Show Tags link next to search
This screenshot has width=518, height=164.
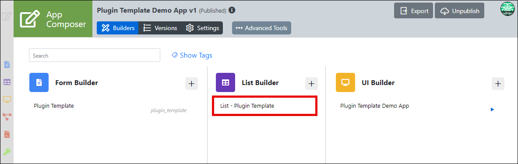click(192, 55)
